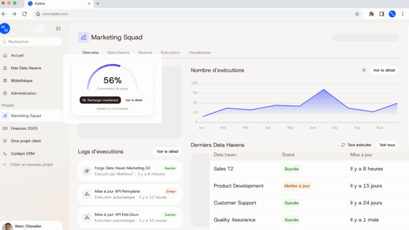This screenshot has height=230, width=409.
Task: Click the Rechercher search field
Action: click(x=31, y=42)
